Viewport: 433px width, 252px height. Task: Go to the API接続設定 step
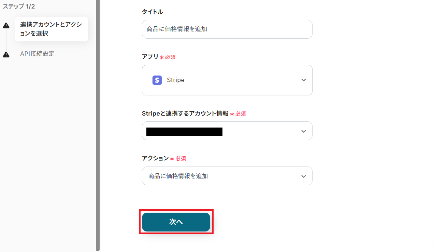[x=37, y=54]
